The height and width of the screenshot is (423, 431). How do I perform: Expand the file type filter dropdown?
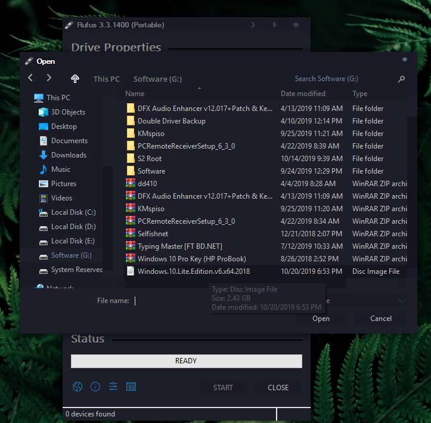click(x=401, y=301)
